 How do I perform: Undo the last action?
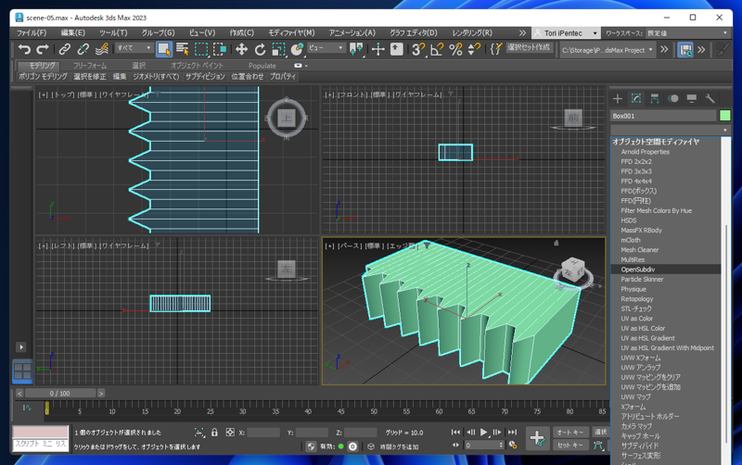tap(24, 49)
